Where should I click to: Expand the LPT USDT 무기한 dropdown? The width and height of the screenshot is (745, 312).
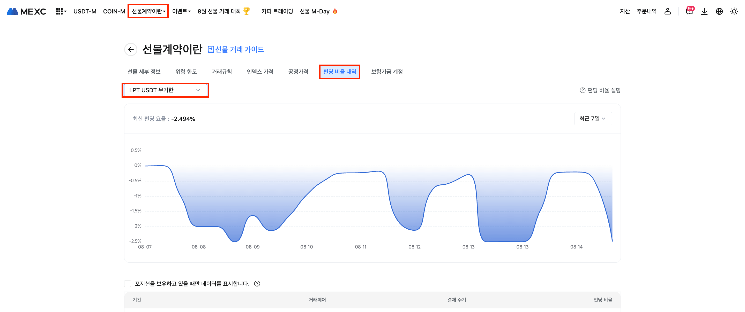point(165,90)
